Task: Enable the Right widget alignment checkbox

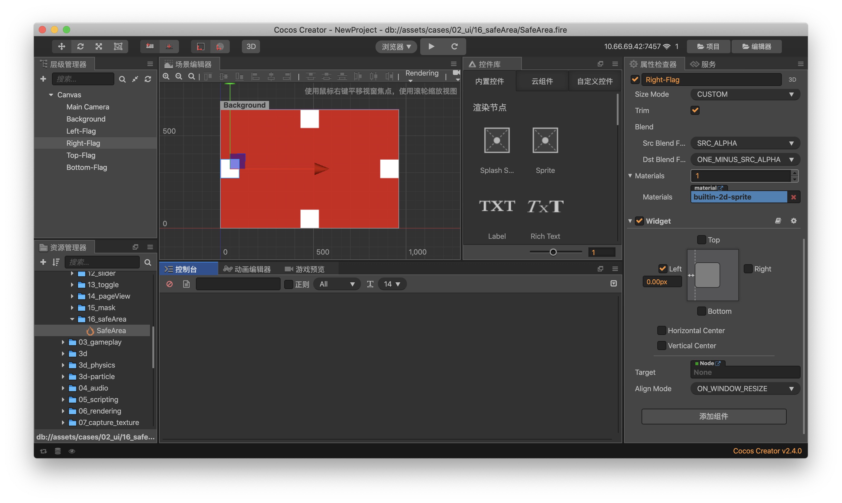Action: coord(748,269)
